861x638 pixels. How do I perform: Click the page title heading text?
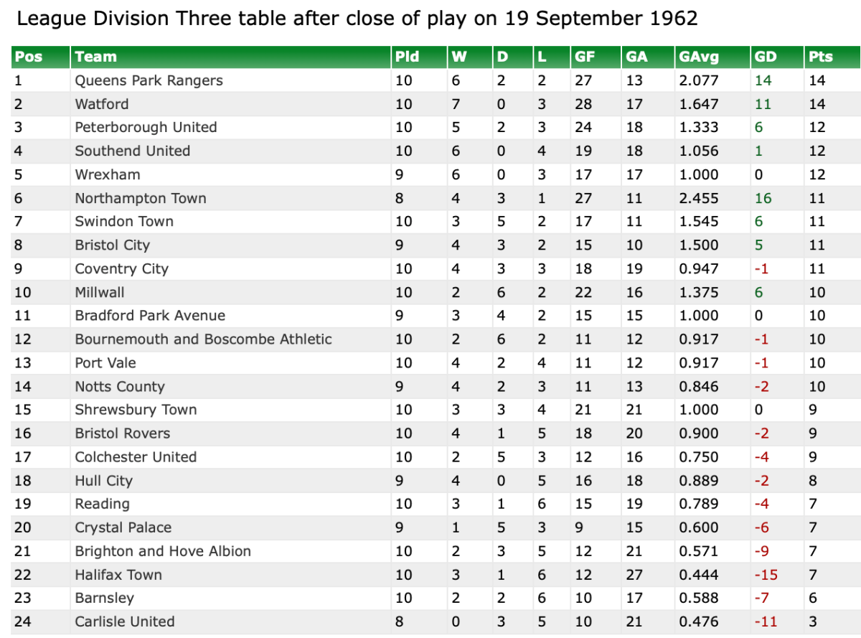click(357, 18)
